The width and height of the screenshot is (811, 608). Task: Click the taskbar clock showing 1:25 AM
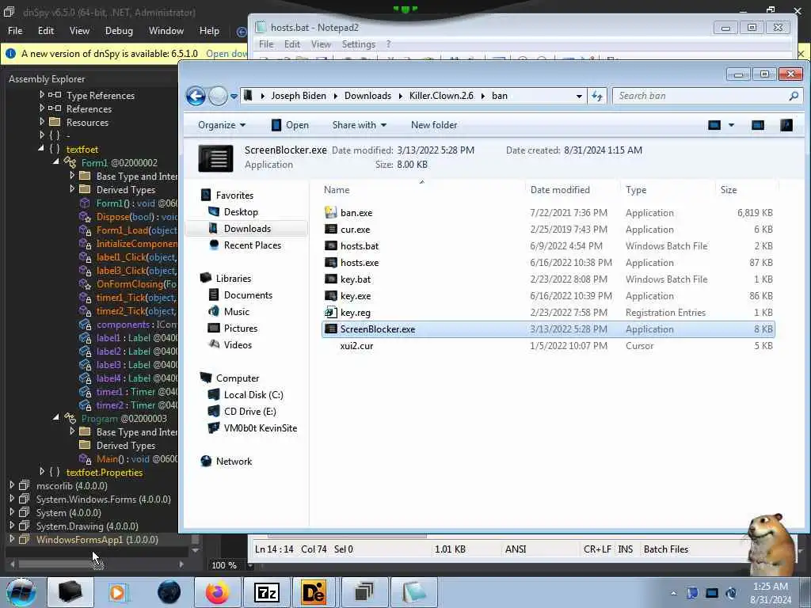click(x=770, y=593)
